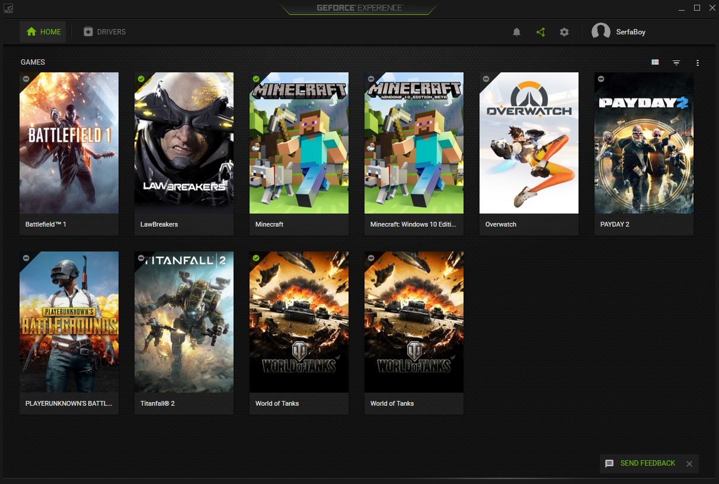Click the green checkmark on World of Tanks
This screenshot has width=719, height=484.
tap(256, 258)
